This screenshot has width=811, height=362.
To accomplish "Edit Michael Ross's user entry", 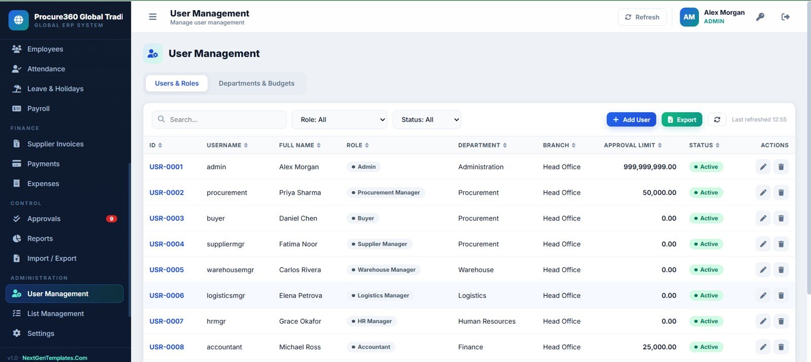I will (763, 347).
